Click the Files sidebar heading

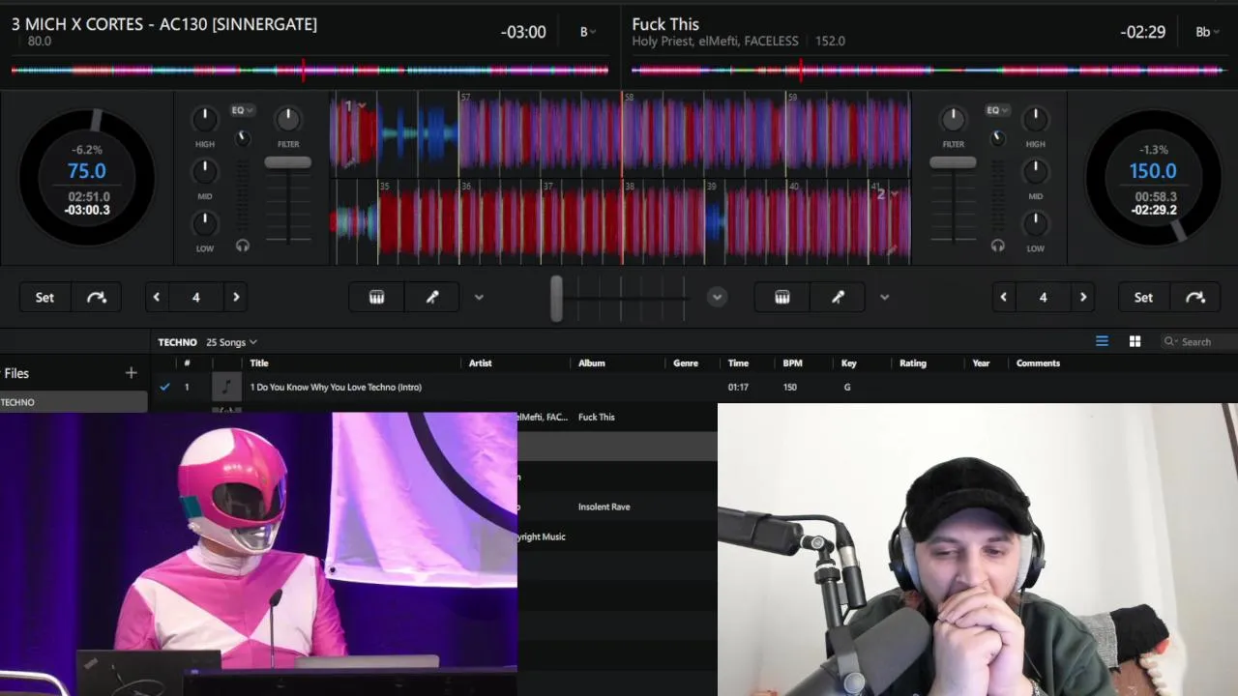(16, 373)
